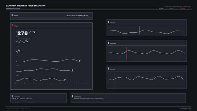Click the marker beside the RETURNS title

coord(109,22)
